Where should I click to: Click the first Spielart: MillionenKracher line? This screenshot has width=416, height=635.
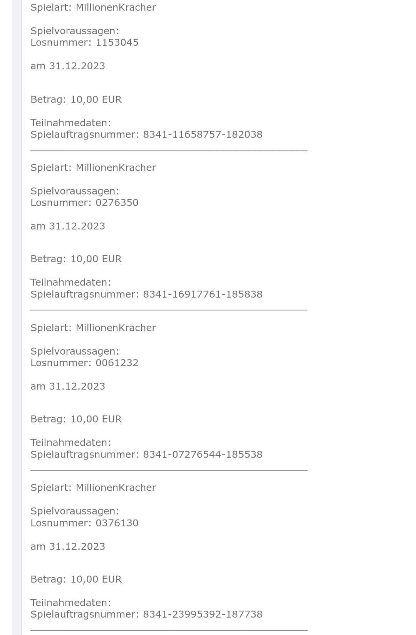93,8
